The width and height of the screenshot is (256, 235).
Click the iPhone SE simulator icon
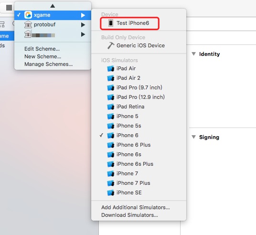coord(111,192)
